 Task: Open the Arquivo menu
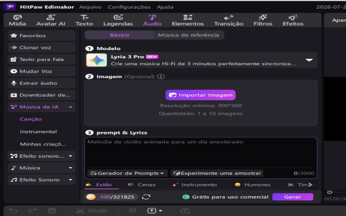click(90, 7)
